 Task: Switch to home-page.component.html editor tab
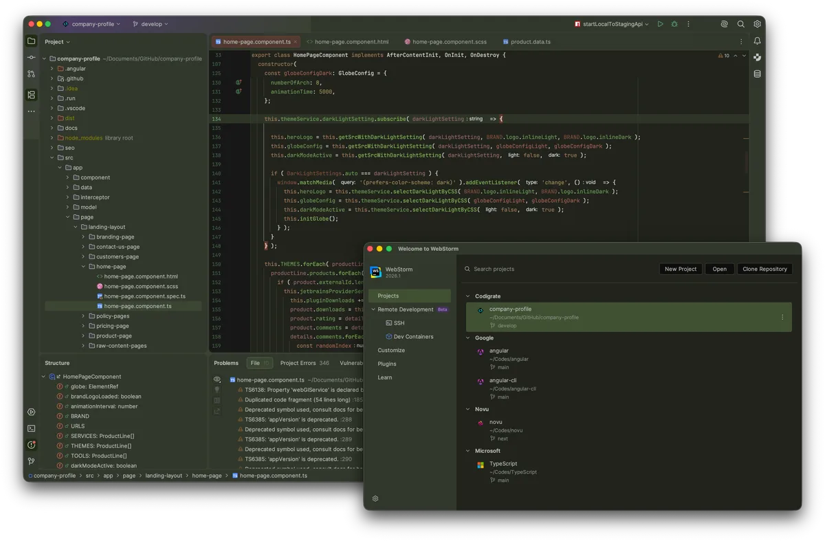click(x=347, y=42)
